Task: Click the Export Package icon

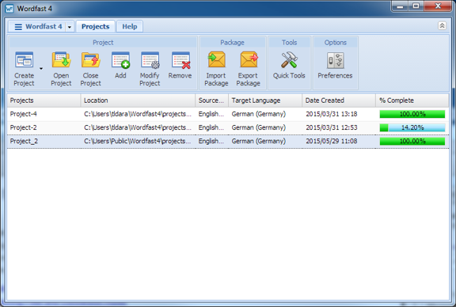Action: click(x=249, y=60)
